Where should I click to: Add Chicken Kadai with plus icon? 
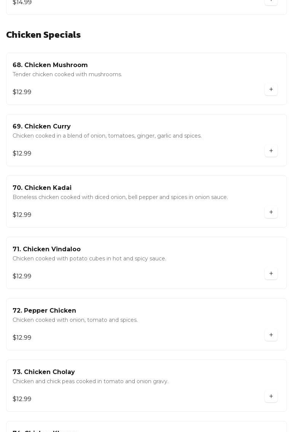tap(271, 212)
